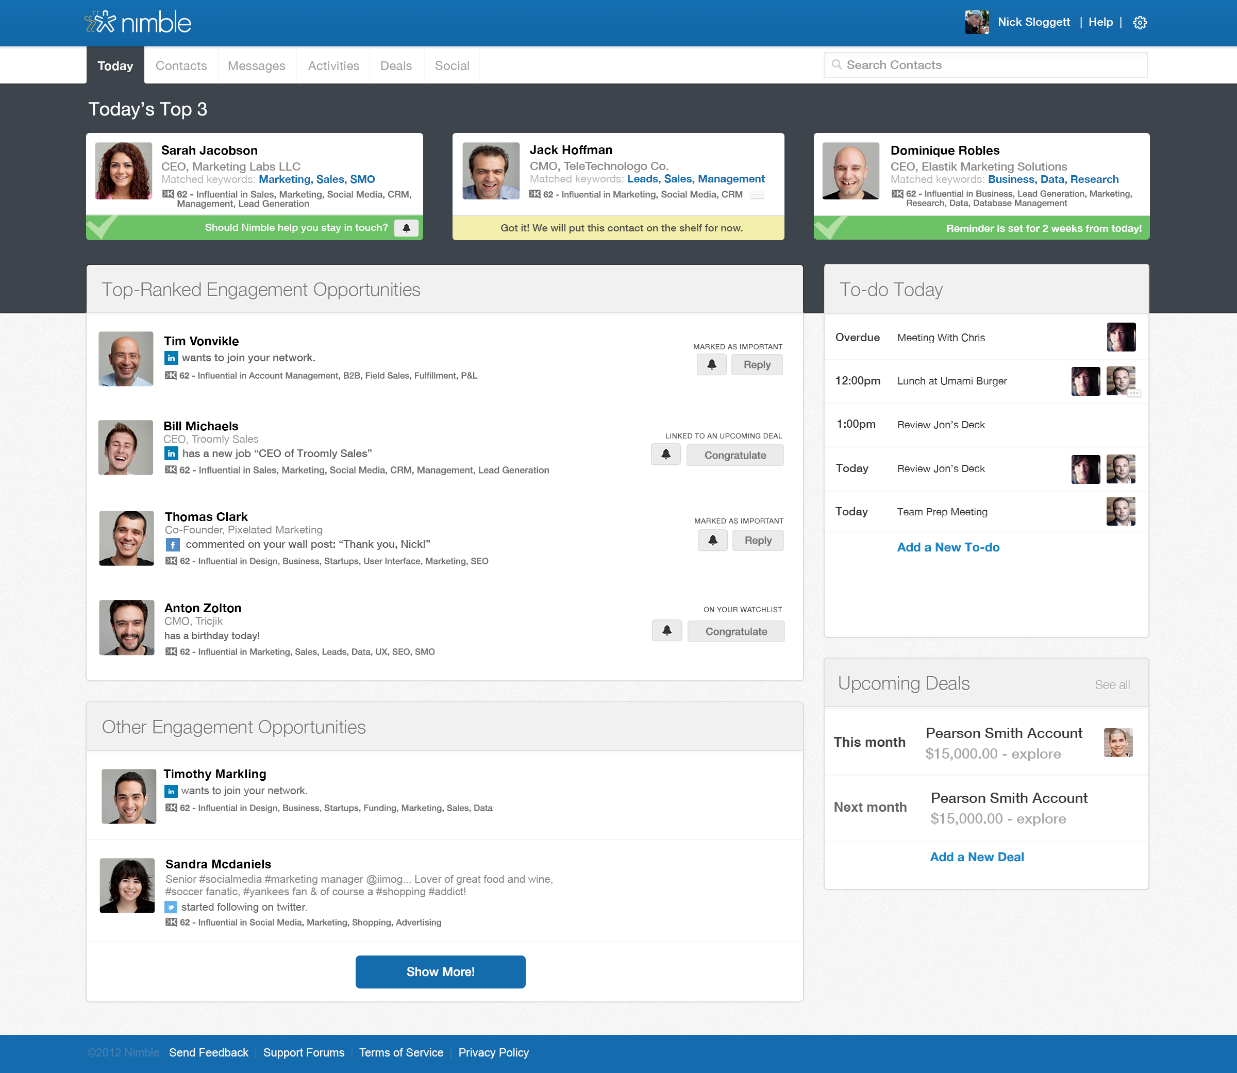Click LinkedIn icon next to Timothy Markling

(171, 791)
